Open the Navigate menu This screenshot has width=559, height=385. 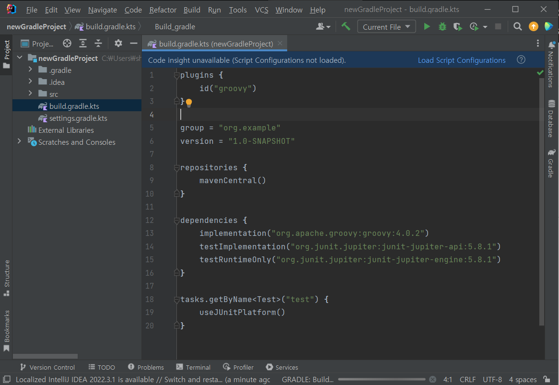point(102,10)
